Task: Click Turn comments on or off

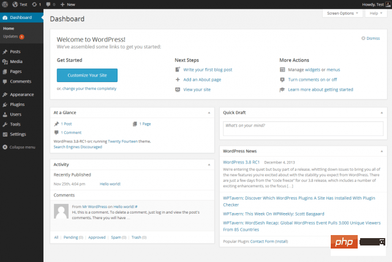Action: 312,80
